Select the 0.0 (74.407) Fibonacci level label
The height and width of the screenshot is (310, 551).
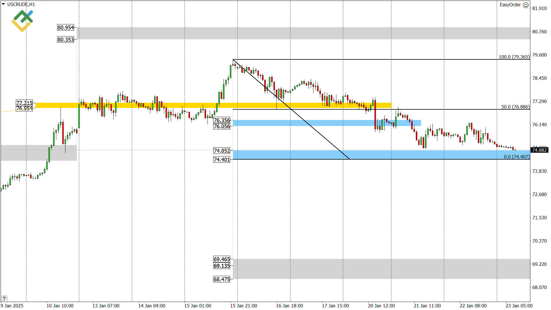(517, 157)
